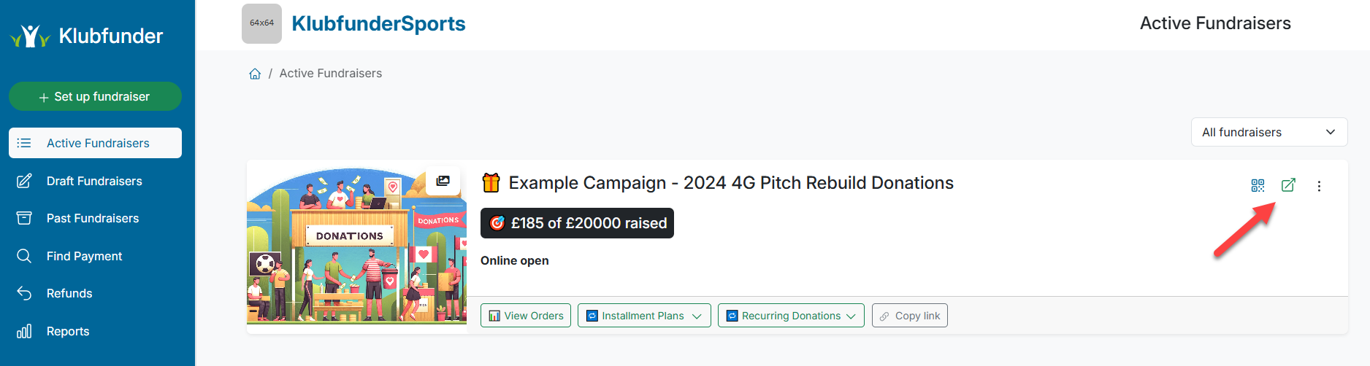This screenshot has width=1370, height=366.
Task: Change campaign image using image icon
Action: point(443,181)
